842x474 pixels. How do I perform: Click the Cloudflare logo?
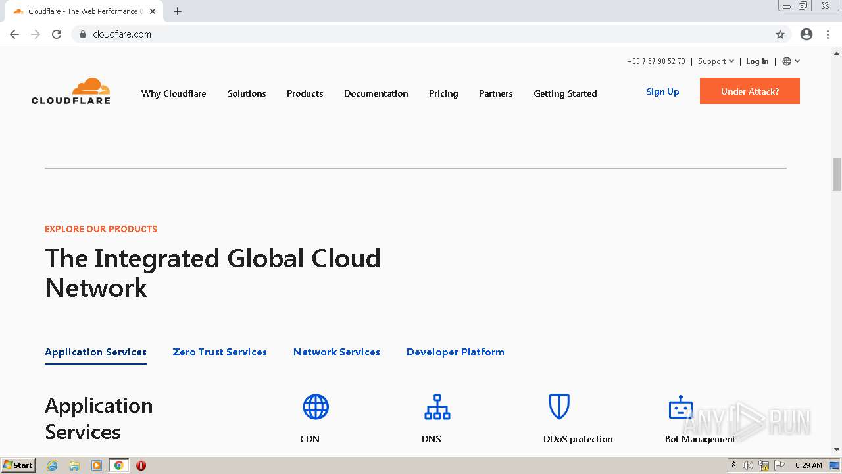point(71,91)
